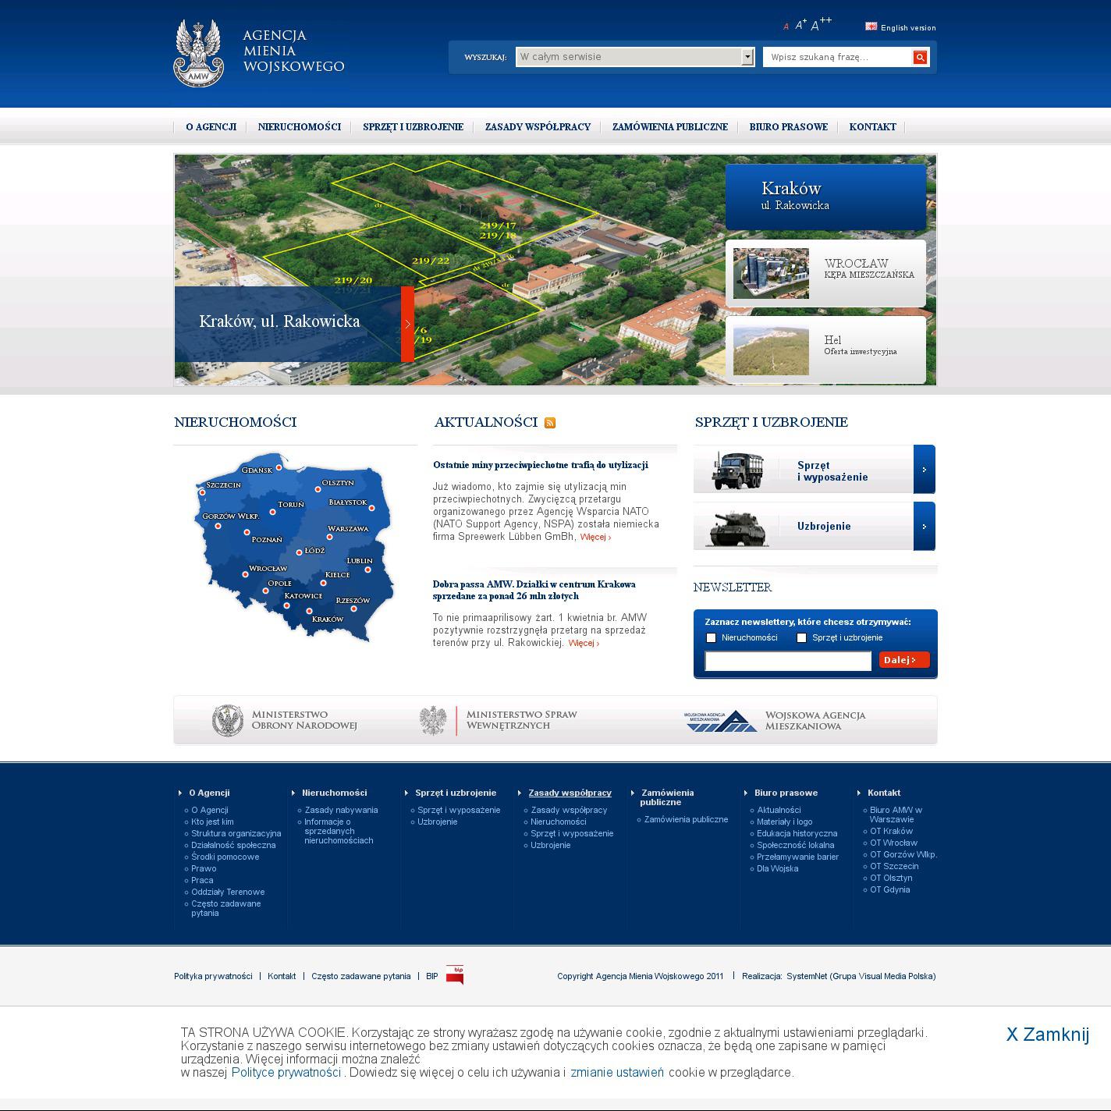Viewport: 1111px width, 1111px height.
Task: Click the red arrow on Kraków banner
Action: pos(407,324)
